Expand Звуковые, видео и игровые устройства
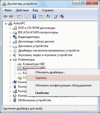Image resolution: width=100 pixels, height=113 pixels. coord(10,55)
